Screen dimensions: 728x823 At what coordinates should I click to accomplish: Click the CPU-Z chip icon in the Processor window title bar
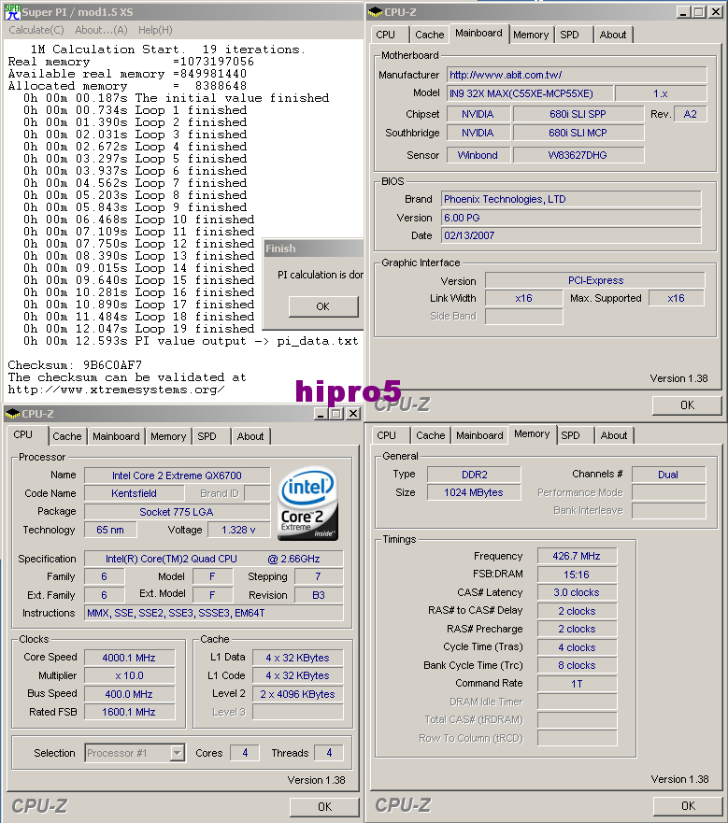pyautogui.click(x=12, y=414)
